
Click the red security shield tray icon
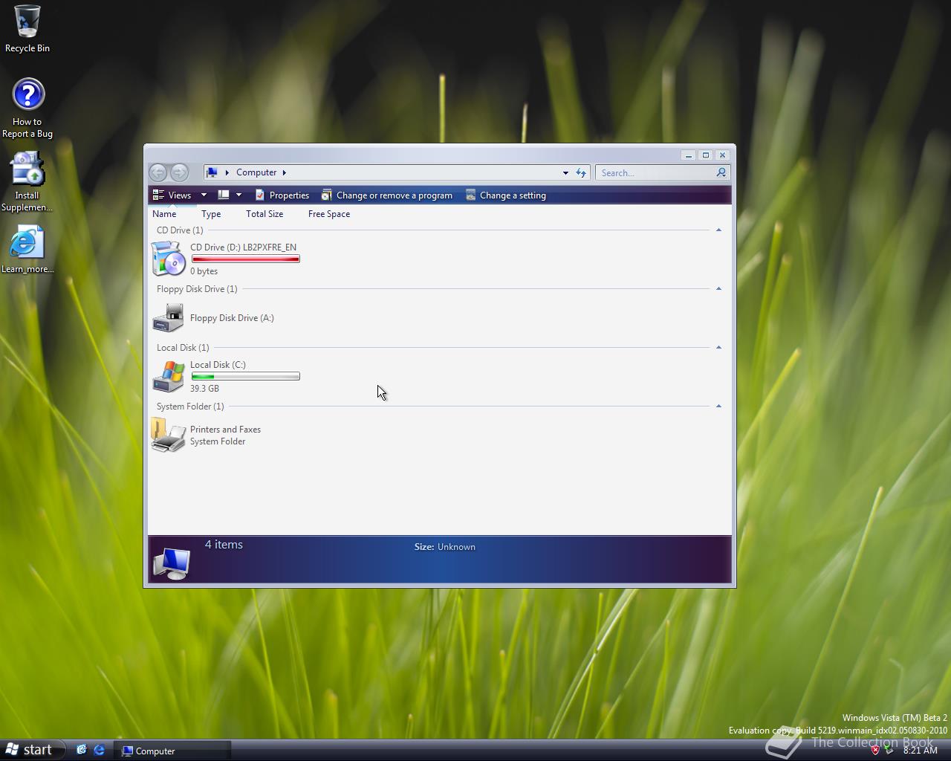click(875, 750)
